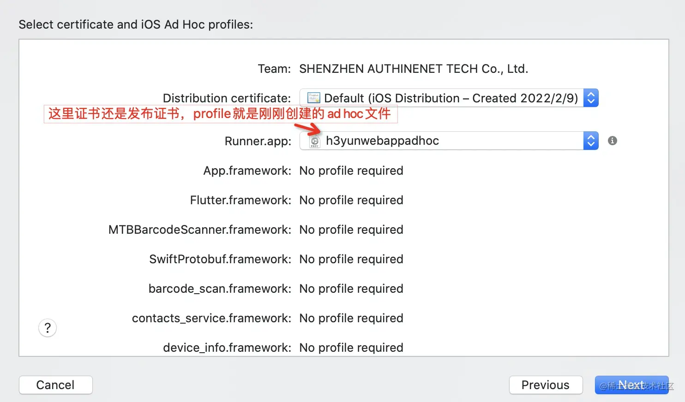Viewport: 685px width, 402px height.
Task: Click the Flutter.framework row label
Action: 240,200
